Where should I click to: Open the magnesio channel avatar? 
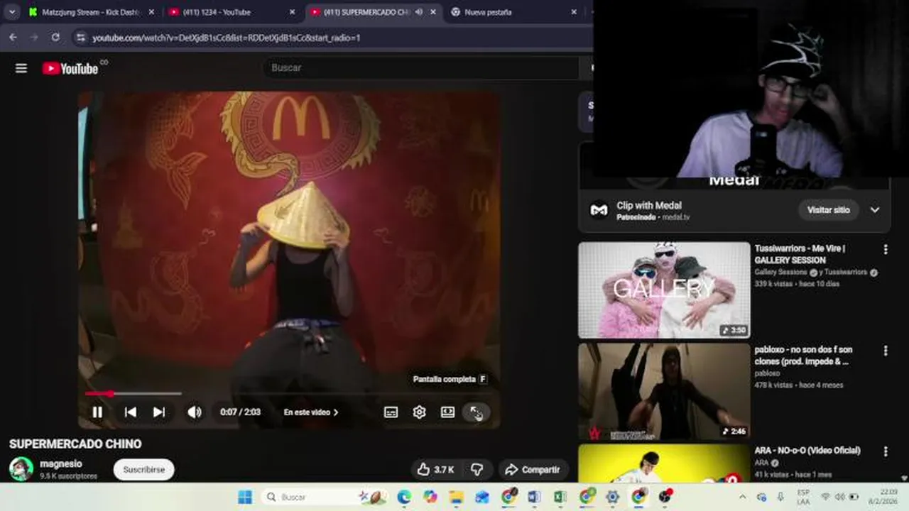pyautogui.click(x=21, y=469)
